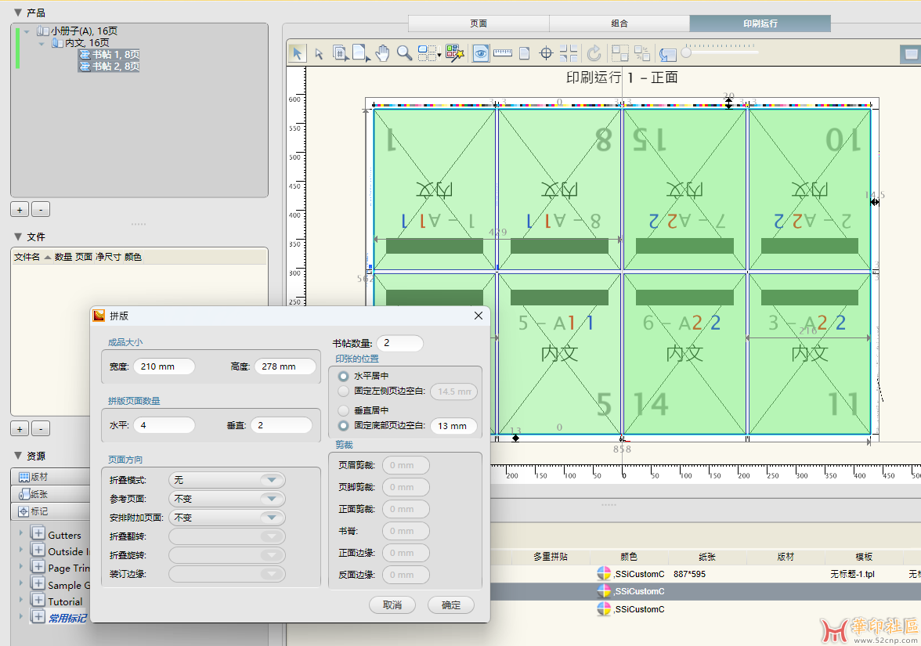The height and width of the screenshot is (646, 921).
Task: Close the 拼版 dialog
Action: click(479, 316)
